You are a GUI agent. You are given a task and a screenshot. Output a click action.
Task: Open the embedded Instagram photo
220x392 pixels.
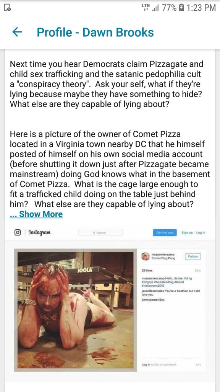pyautogui.click(x=76, y=310)
